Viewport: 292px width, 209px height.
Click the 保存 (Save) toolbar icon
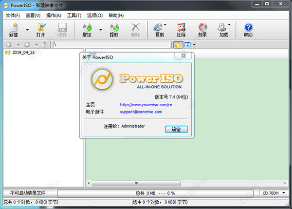coord(62,30)
